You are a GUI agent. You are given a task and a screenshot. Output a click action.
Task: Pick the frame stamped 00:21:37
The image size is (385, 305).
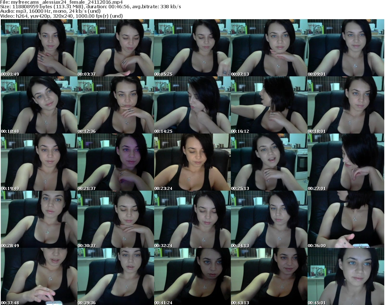116,162
